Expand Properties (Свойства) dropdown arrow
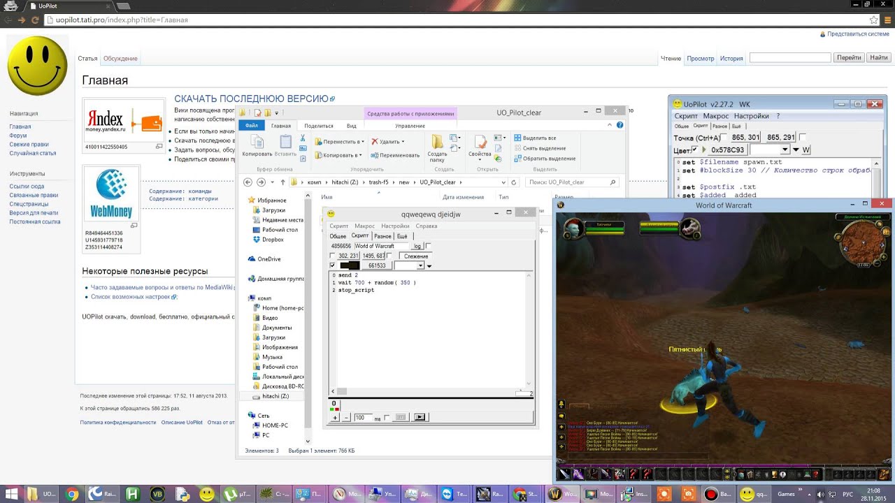This screenshot has width=895, height=503. click(x=480, y=160)
